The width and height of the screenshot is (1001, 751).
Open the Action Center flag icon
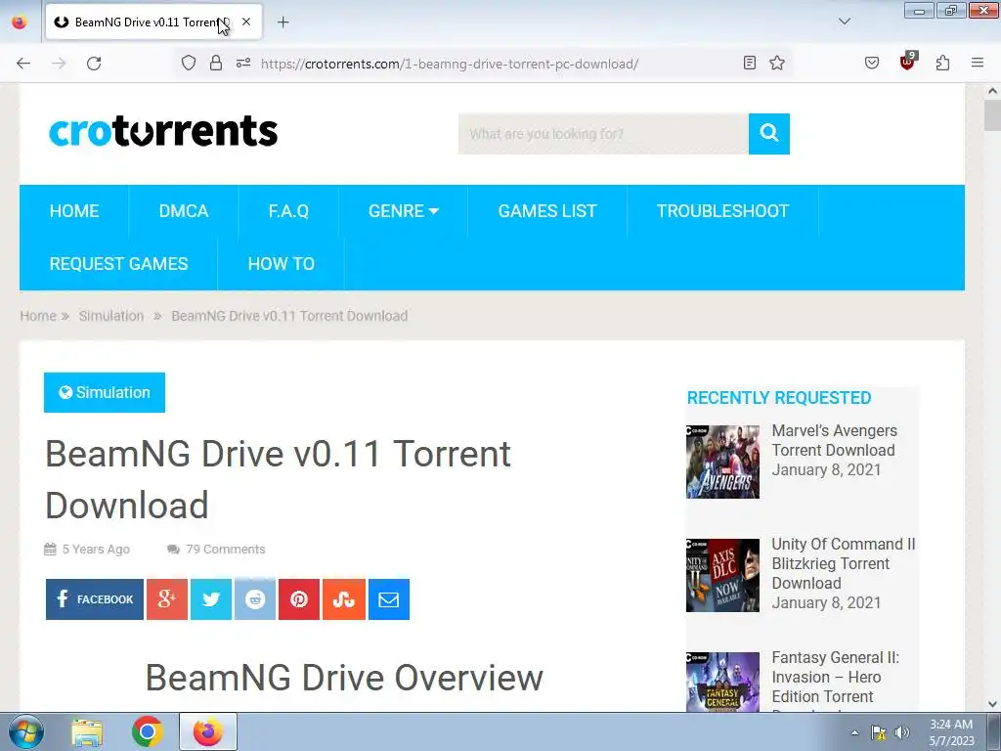pyautogui.click(x=879, y=732)
